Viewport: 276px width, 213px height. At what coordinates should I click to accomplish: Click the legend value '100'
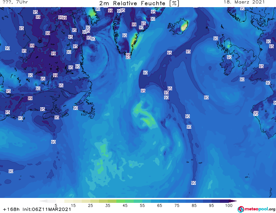pyautogui.click(x=229, y=205)
